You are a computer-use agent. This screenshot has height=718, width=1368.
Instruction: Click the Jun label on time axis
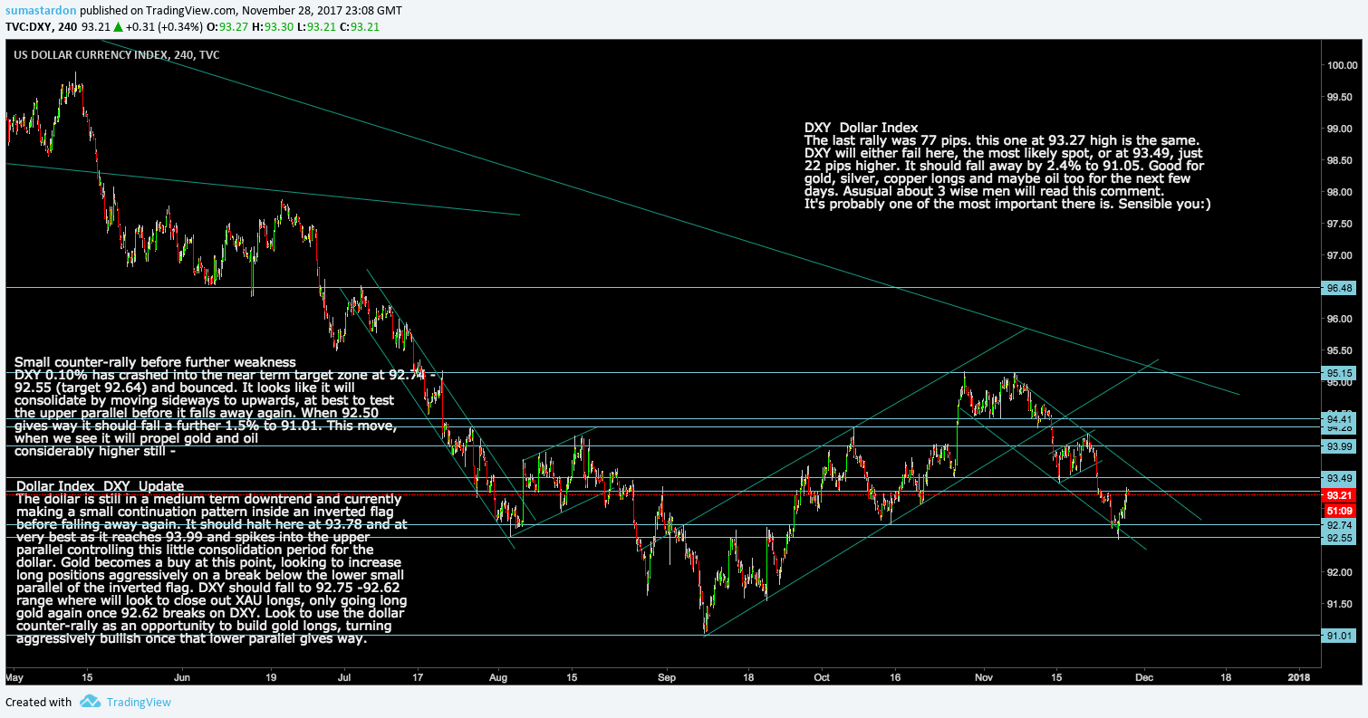point(182,676)
